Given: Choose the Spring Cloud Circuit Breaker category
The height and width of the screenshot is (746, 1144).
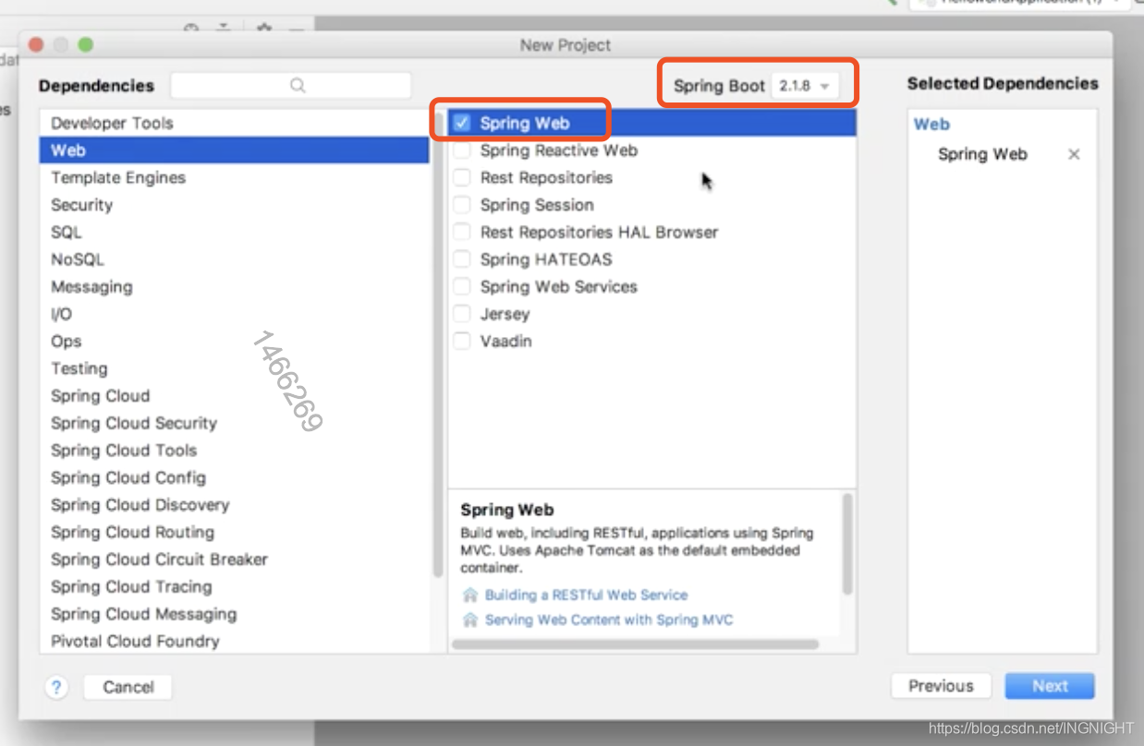Looking at the screenshot, I should [235, 559].
